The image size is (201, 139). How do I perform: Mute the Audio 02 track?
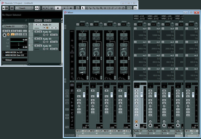click(x=37, y=32)
